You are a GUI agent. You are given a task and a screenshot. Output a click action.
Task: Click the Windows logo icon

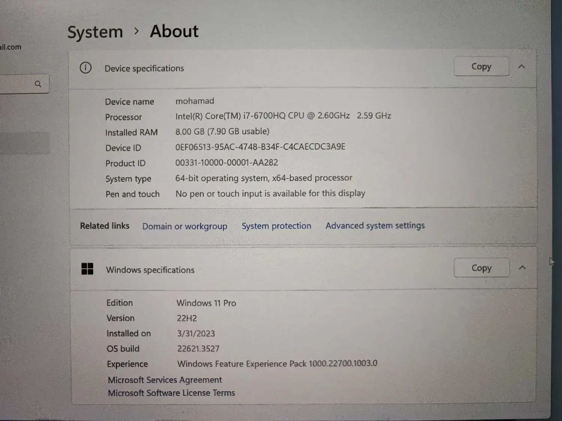[x=87, y=269]
